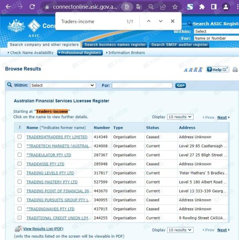Go back using the browser back arrow
Image resolution: width=239 pixels, height=240 pixels.
coord(8,7)
